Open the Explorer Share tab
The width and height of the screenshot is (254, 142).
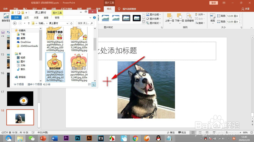click(x=36, y=18)
